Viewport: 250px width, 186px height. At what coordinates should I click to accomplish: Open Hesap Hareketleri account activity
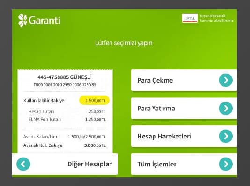(184, 136)
